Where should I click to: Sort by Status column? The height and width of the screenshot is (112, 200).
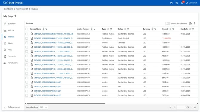(x=125, y=29)
